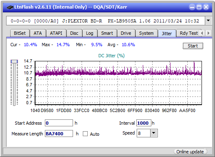Click the LtnFlash chip icon in title bar
215x157 pixels.
10,7
